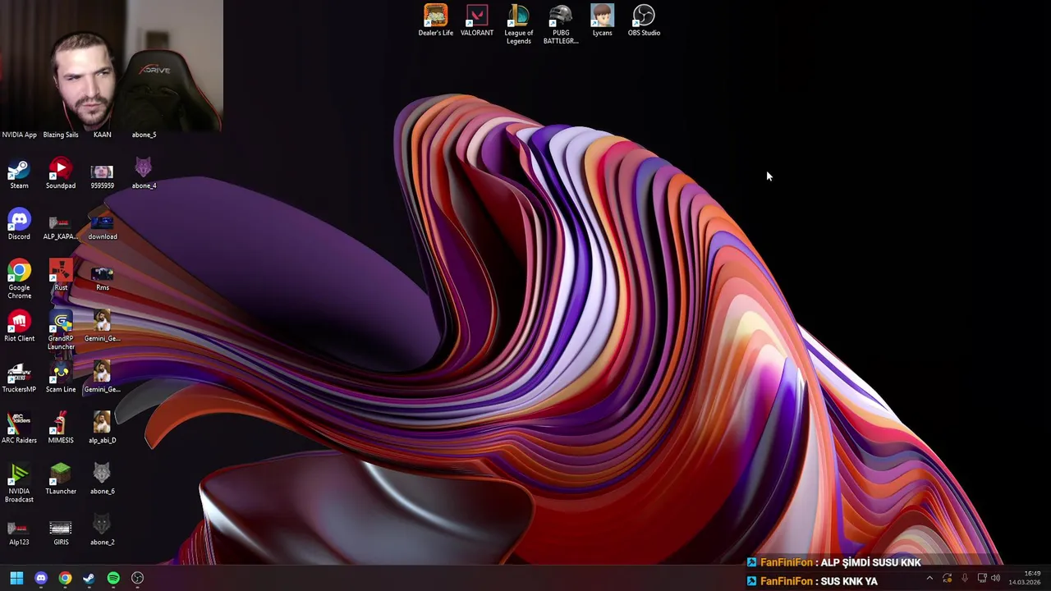Open the clock and date panel

(1025, 578)
